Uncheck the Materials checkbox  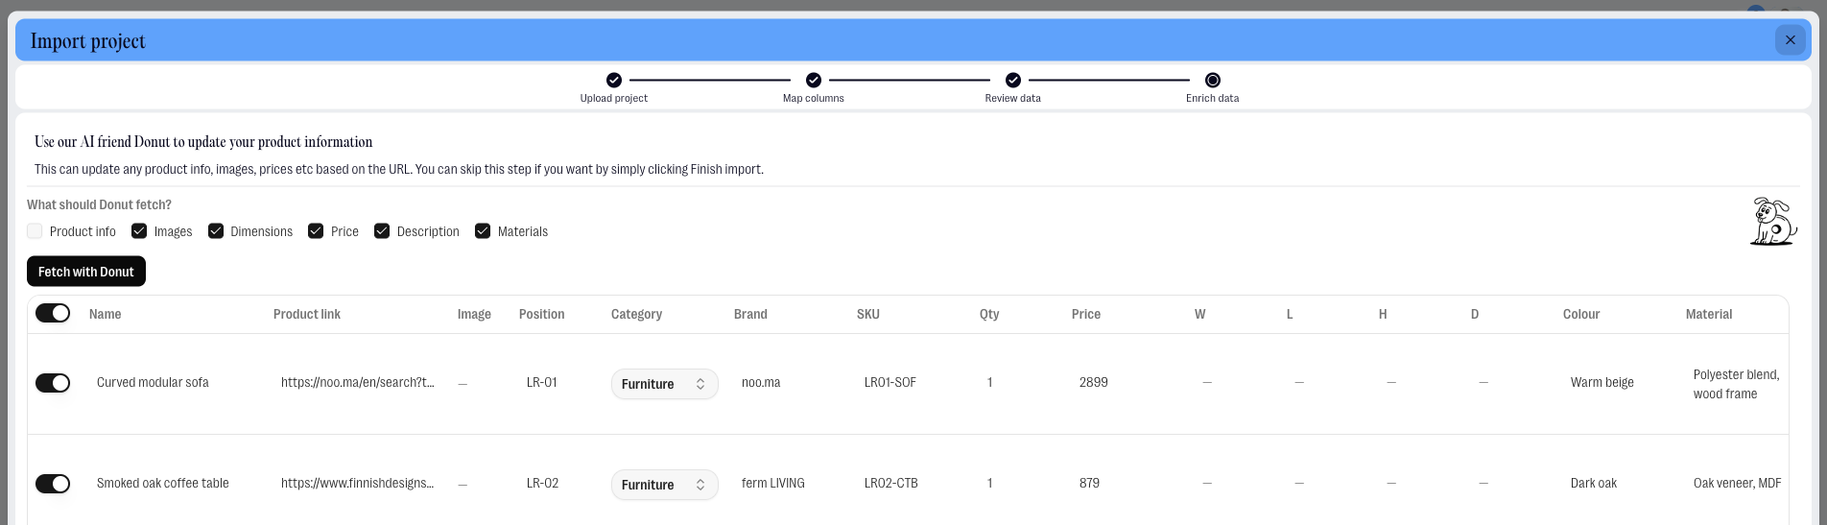tap(483, 231)
